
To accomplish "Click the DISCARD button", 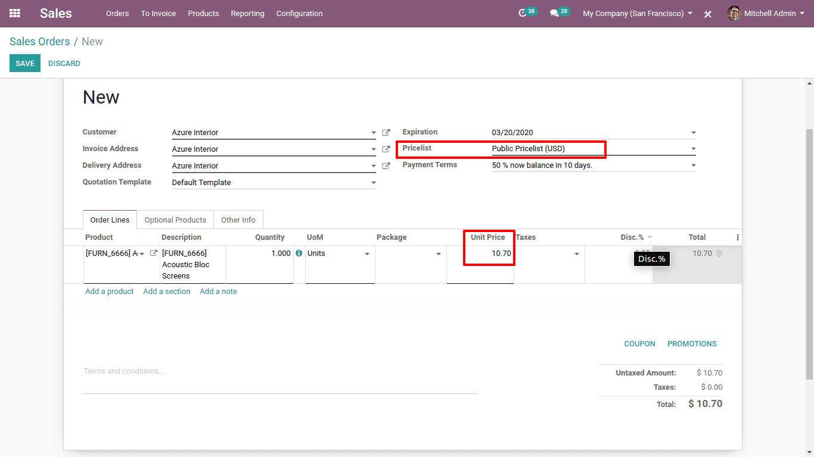I will pyautogui.click(x=64, y=63).
